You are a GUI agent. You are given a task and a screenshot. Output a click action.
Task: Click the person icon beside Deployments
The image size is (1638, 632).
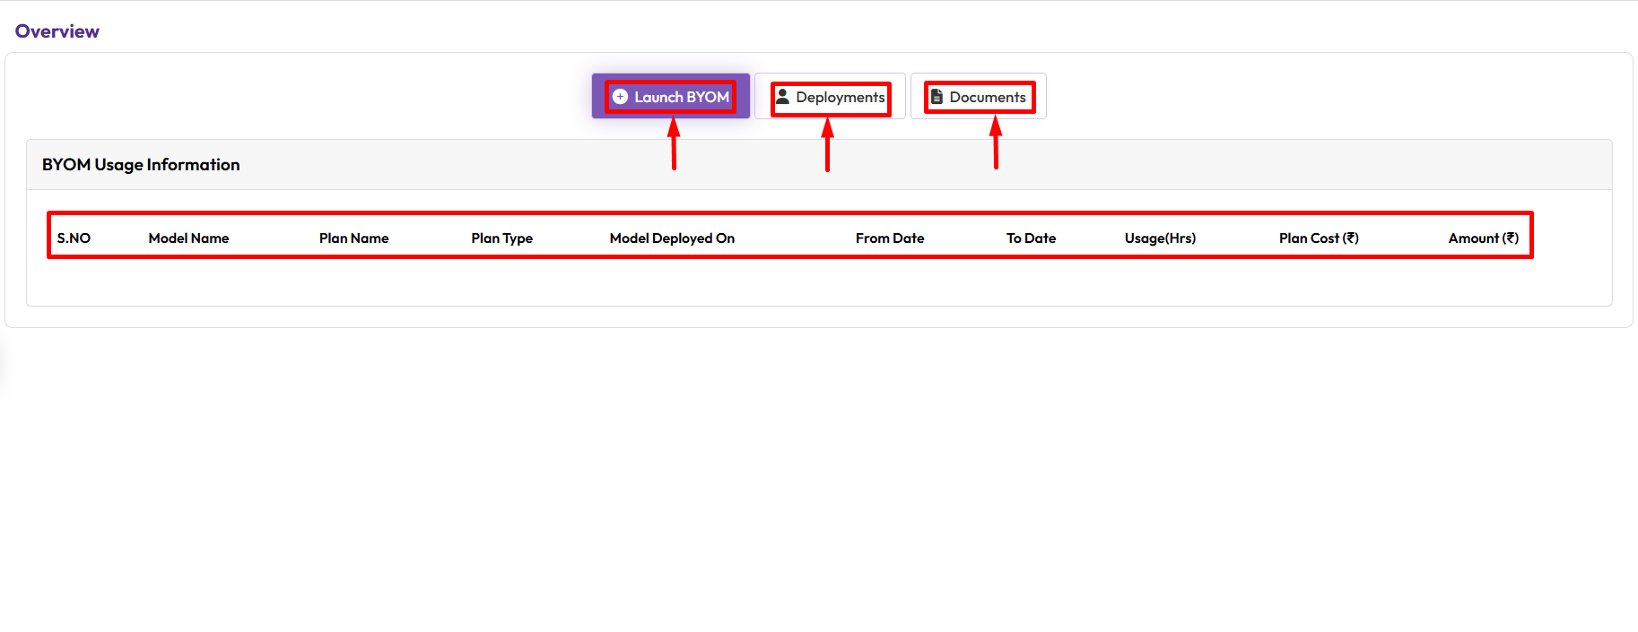782,97
